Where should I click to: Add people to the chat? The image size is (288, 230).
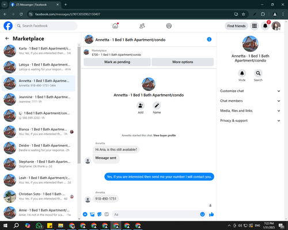pos(141,106)
